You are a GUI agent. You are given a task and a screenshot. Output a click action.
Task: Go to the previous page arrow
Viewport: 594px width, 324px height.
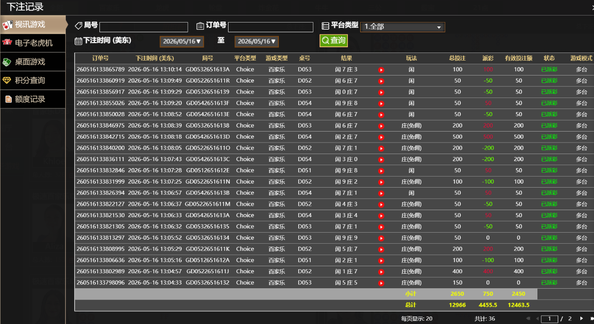537,318
